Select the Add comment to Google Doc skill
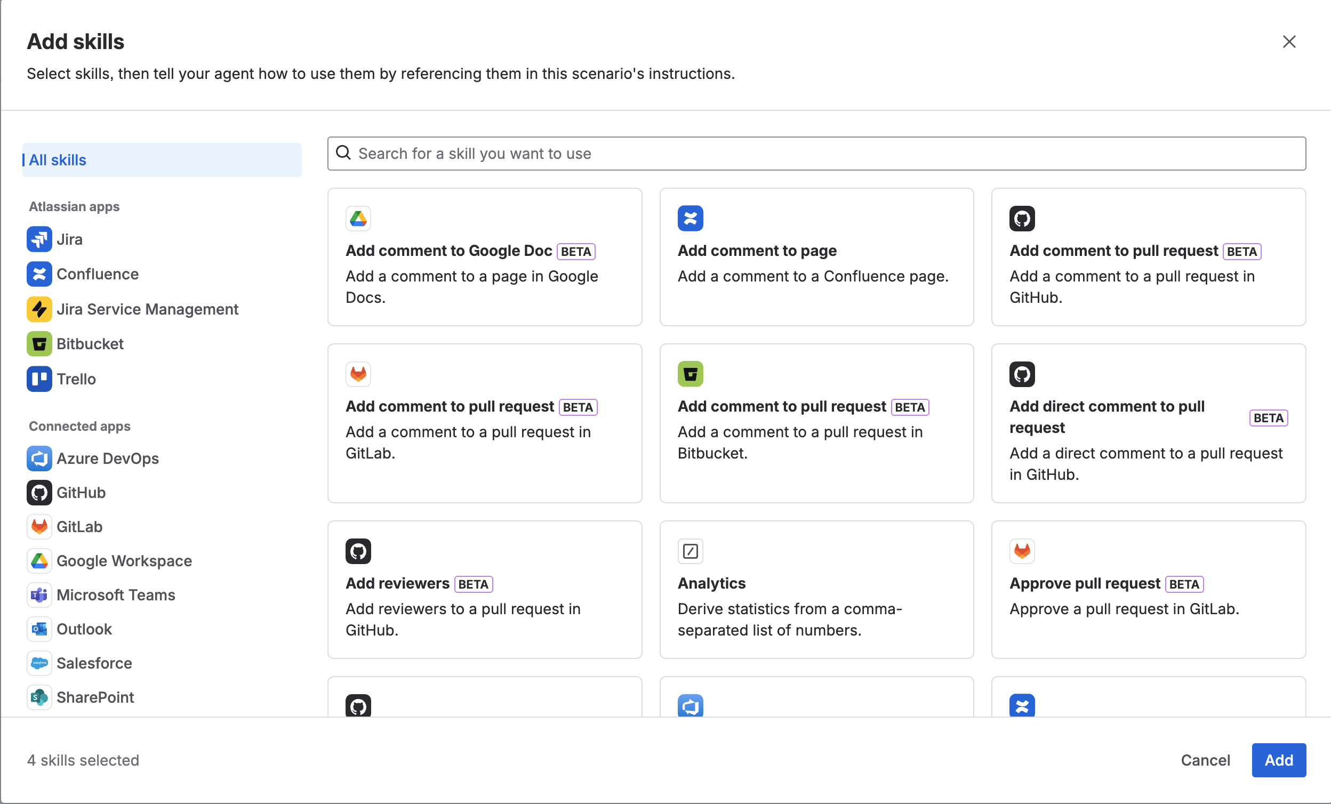The width and height of the screenshot is (1331, 804). point(484,258)
